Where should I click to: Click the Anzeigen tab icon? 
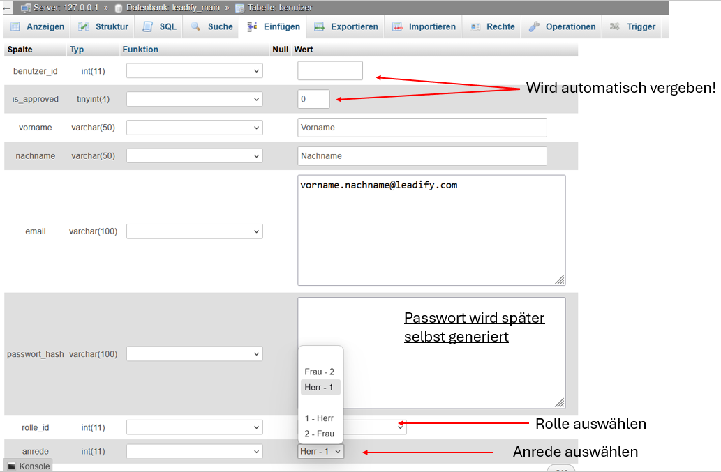15,26
